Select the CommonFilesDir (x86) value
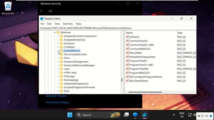The width and height of the screenshot is (214, 120). 141,45
